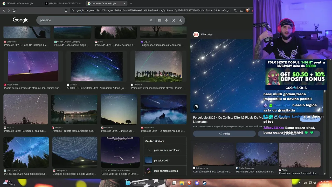
Task: Open Libertatea Perseide 2021 dock image
Action: point(163,109)
